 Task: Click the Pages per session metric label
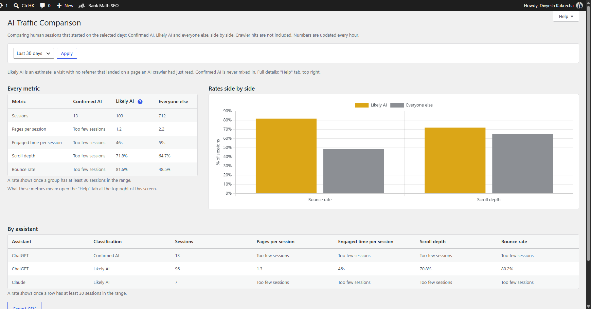pyautogui.click(x=29, y=129)
